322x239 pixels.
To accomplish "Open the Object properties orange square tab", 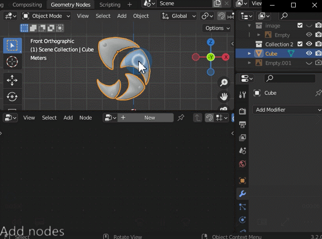I will point(242,181).
